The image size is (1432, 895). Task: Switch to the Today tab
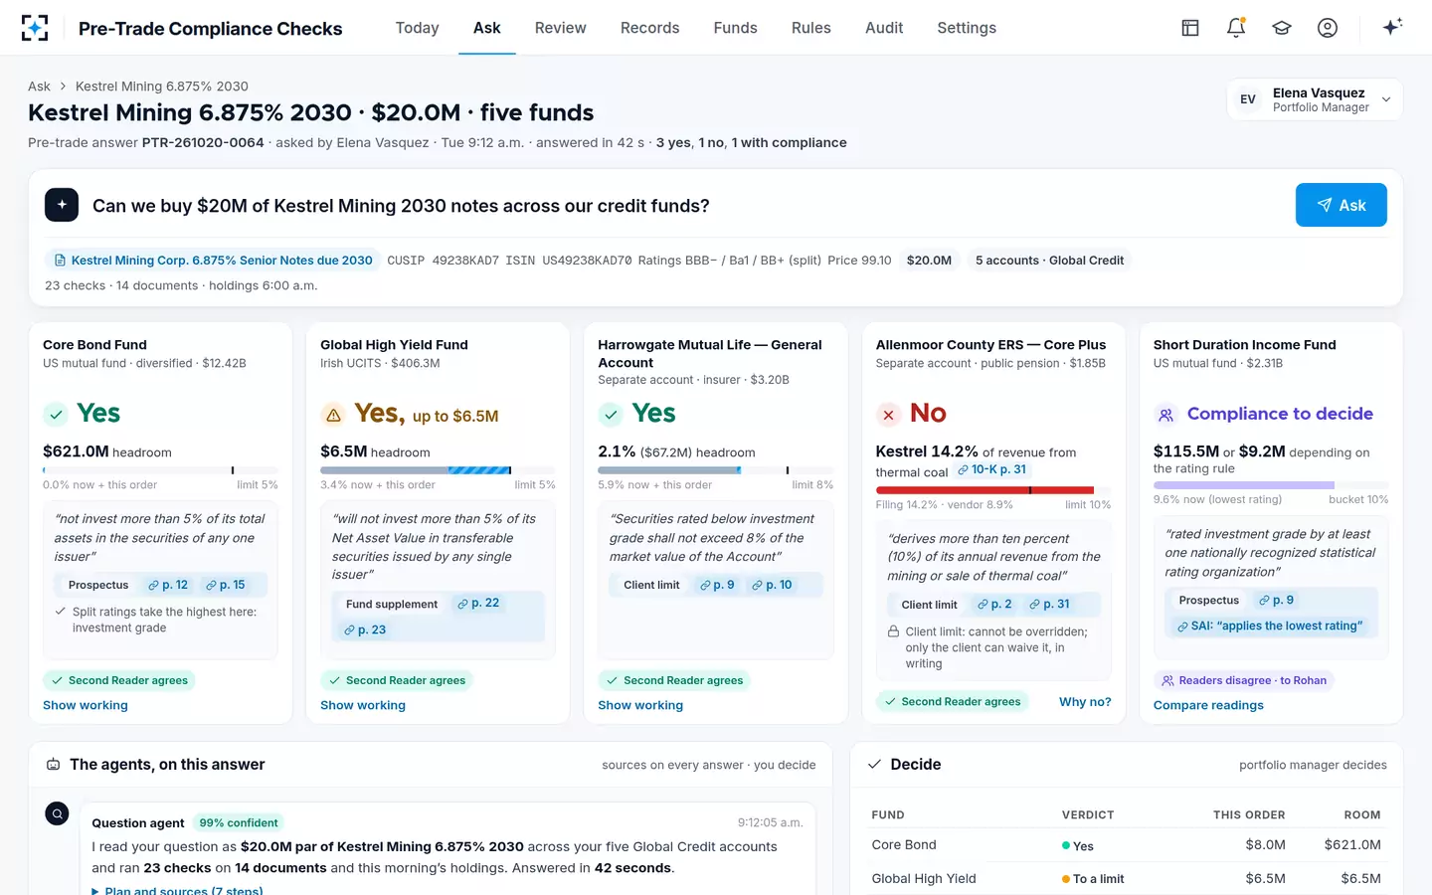(417, 28)
